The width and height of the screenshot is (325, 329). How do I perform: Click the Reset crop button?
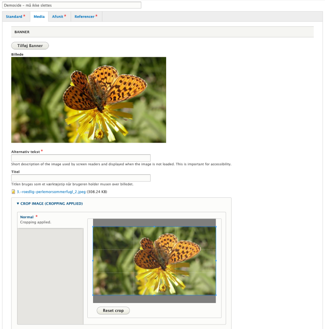pyautogui.click(x=113, y=311)
